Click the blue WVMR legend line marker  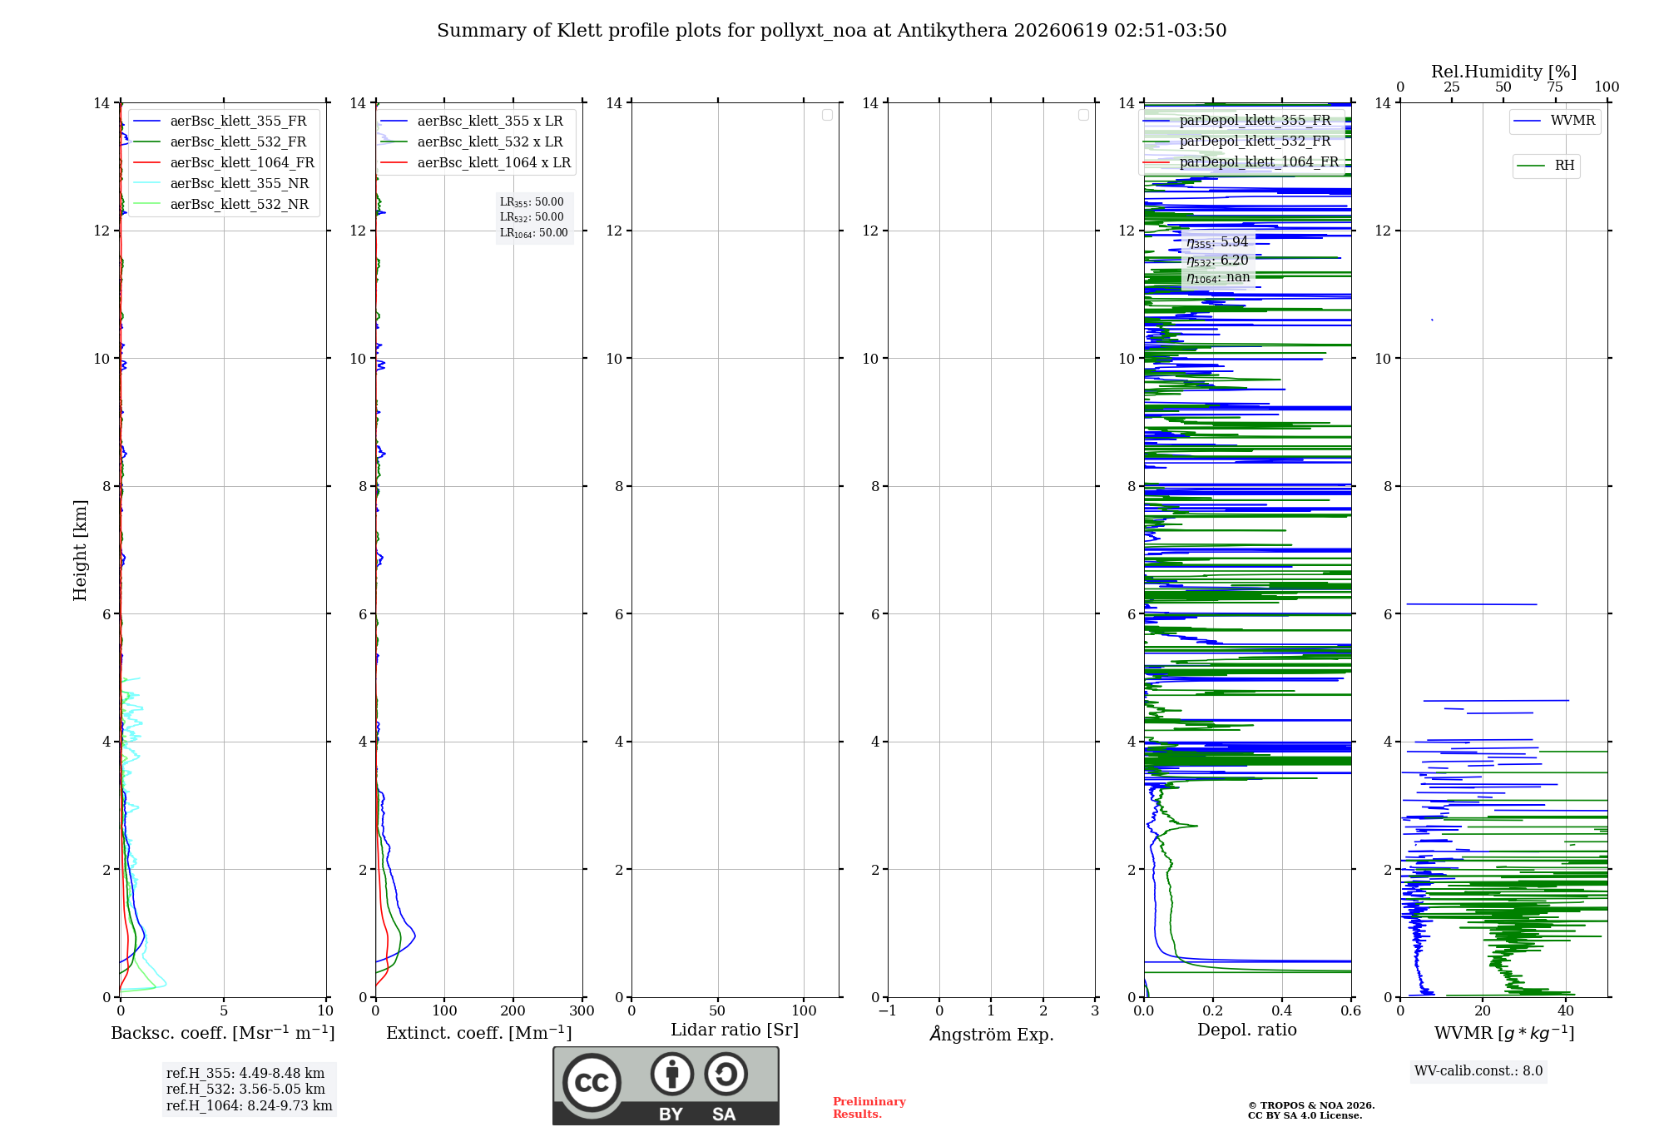(x=1528, y=121)
